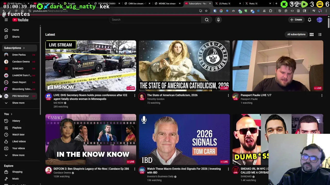The image size is (330, 185).
Task: Open the YouTube hamburger guide menu
Action: click(6, 20)
